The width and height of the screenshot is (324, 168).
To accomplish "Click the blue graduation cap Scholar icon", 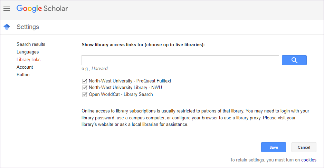I will click(x=7, y=27).
